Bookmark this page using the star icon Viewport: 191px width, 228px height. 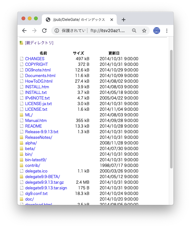click(x=144, y=31)
